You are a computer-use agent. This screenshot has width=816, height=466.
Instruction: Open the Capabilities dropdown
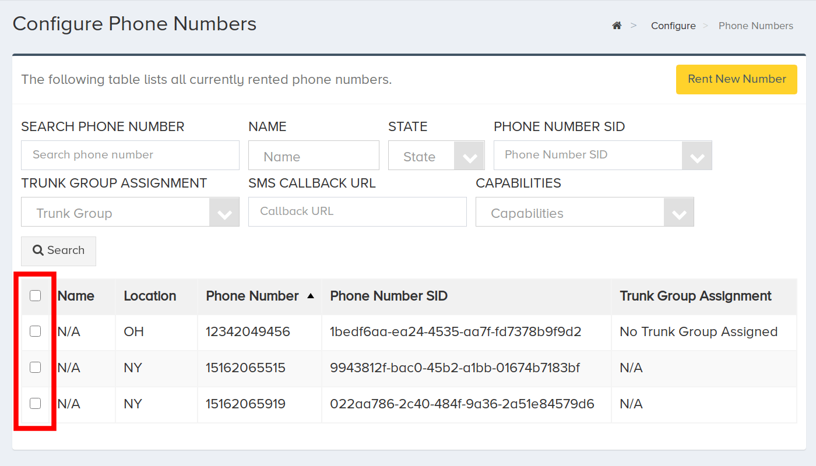point(585,212)
